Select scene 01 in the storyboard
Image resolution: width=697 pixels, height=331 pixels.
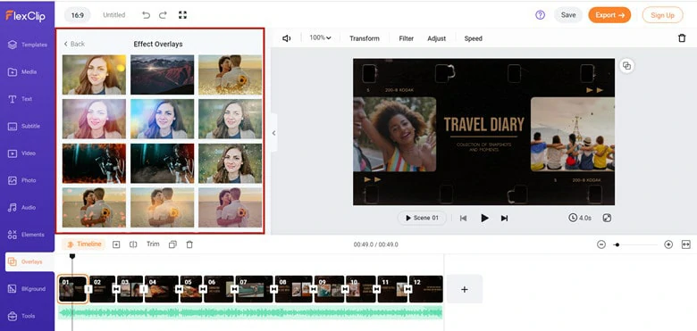click(73, 289)
